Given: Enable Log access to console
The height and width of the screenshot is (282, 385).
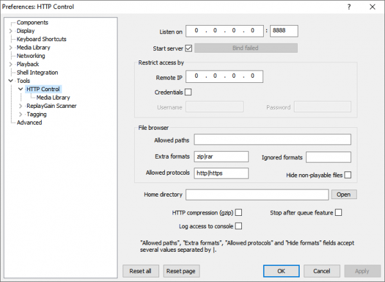Looking at the screenshot, I should point(239,226).
